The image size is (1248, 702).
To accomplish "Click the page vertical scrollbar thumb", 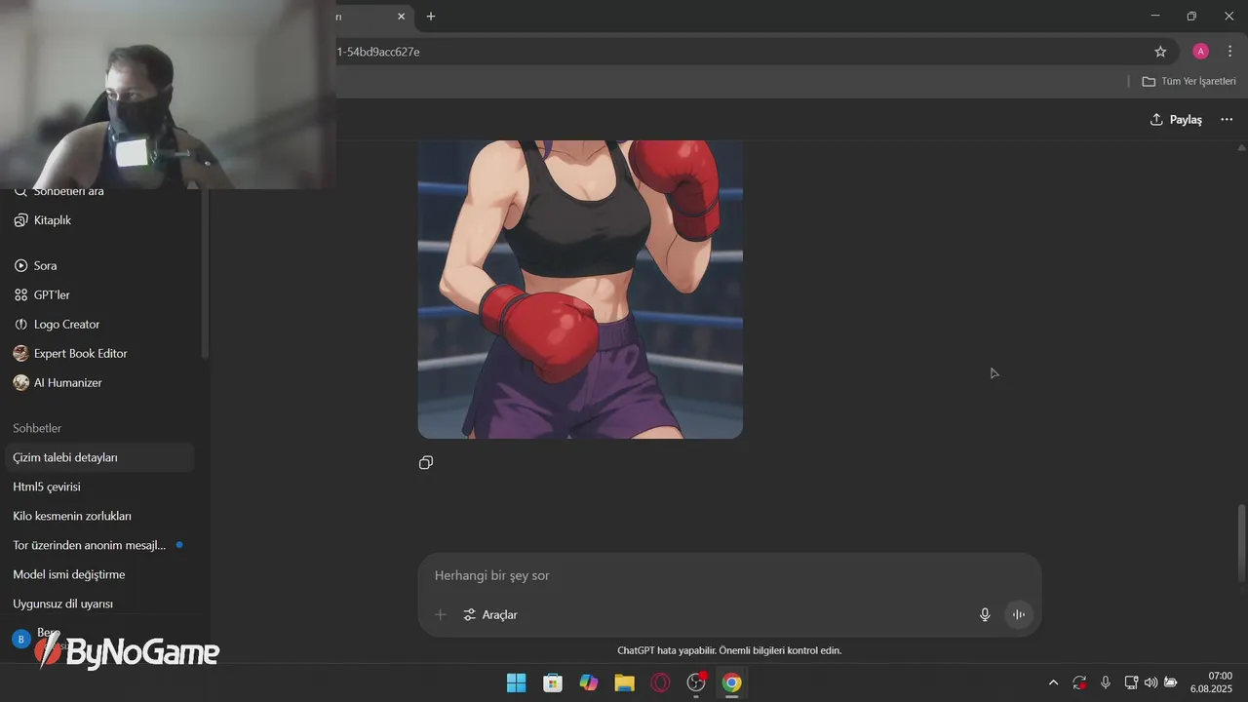I will (x=1241, y=544).
